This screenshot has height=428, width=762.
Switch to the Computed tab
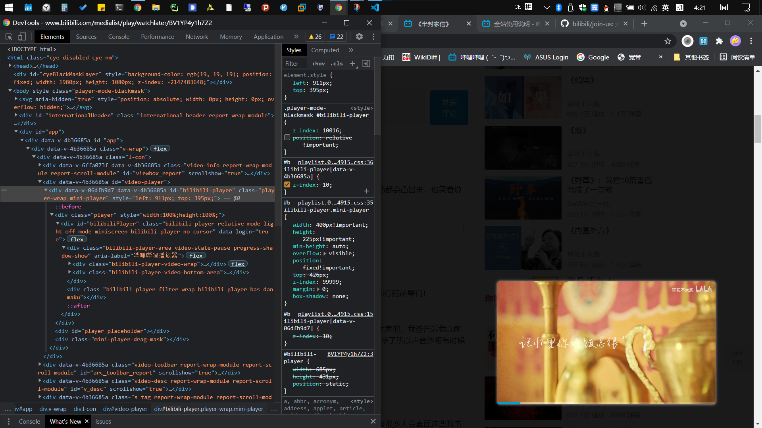click(x=325, y=50)
